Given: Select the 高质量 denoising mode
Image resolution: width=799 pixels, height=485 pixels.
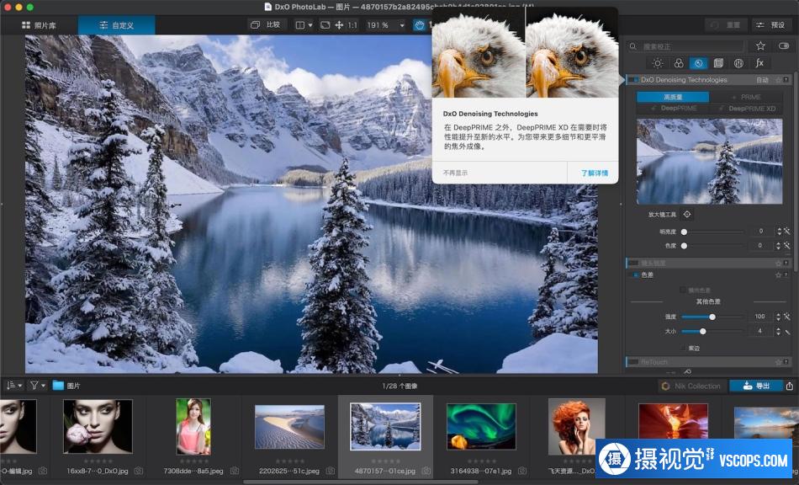Looking at the screenshot, I should click(x=673, y=97).
